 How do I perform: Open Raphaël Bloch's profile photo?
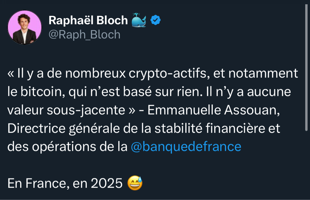[x=24, y=27]
